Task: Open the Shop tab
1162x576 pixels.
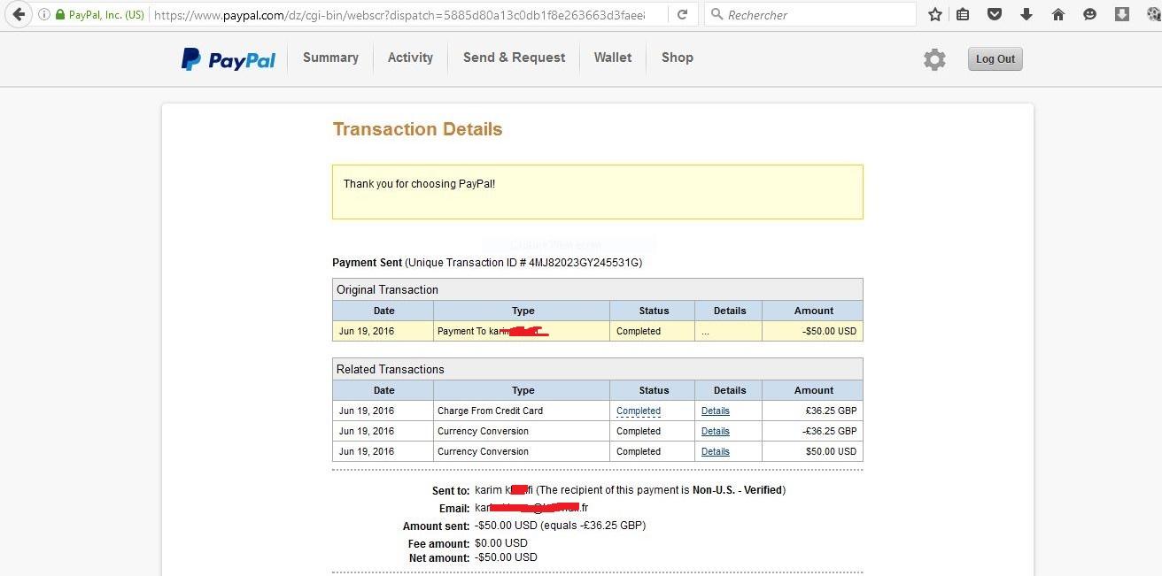Action: pos(677,58)
